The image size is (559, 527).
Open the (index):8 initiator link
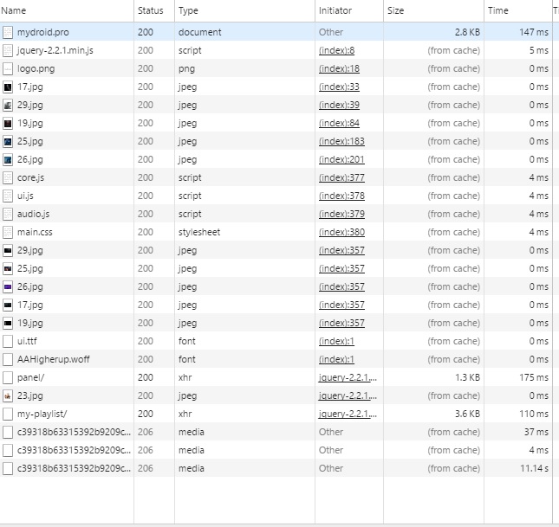click(x=336, y=50)
